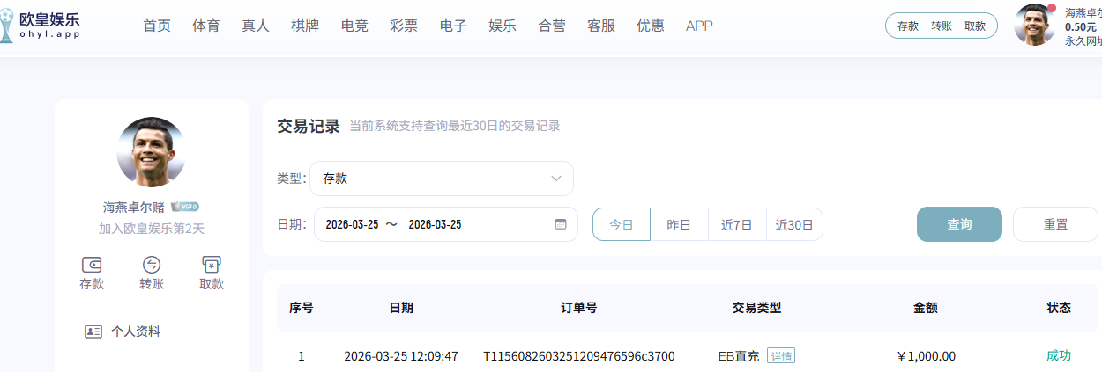Go to 首页 in navigation
Screen dimensions: 1102x372
157,26
